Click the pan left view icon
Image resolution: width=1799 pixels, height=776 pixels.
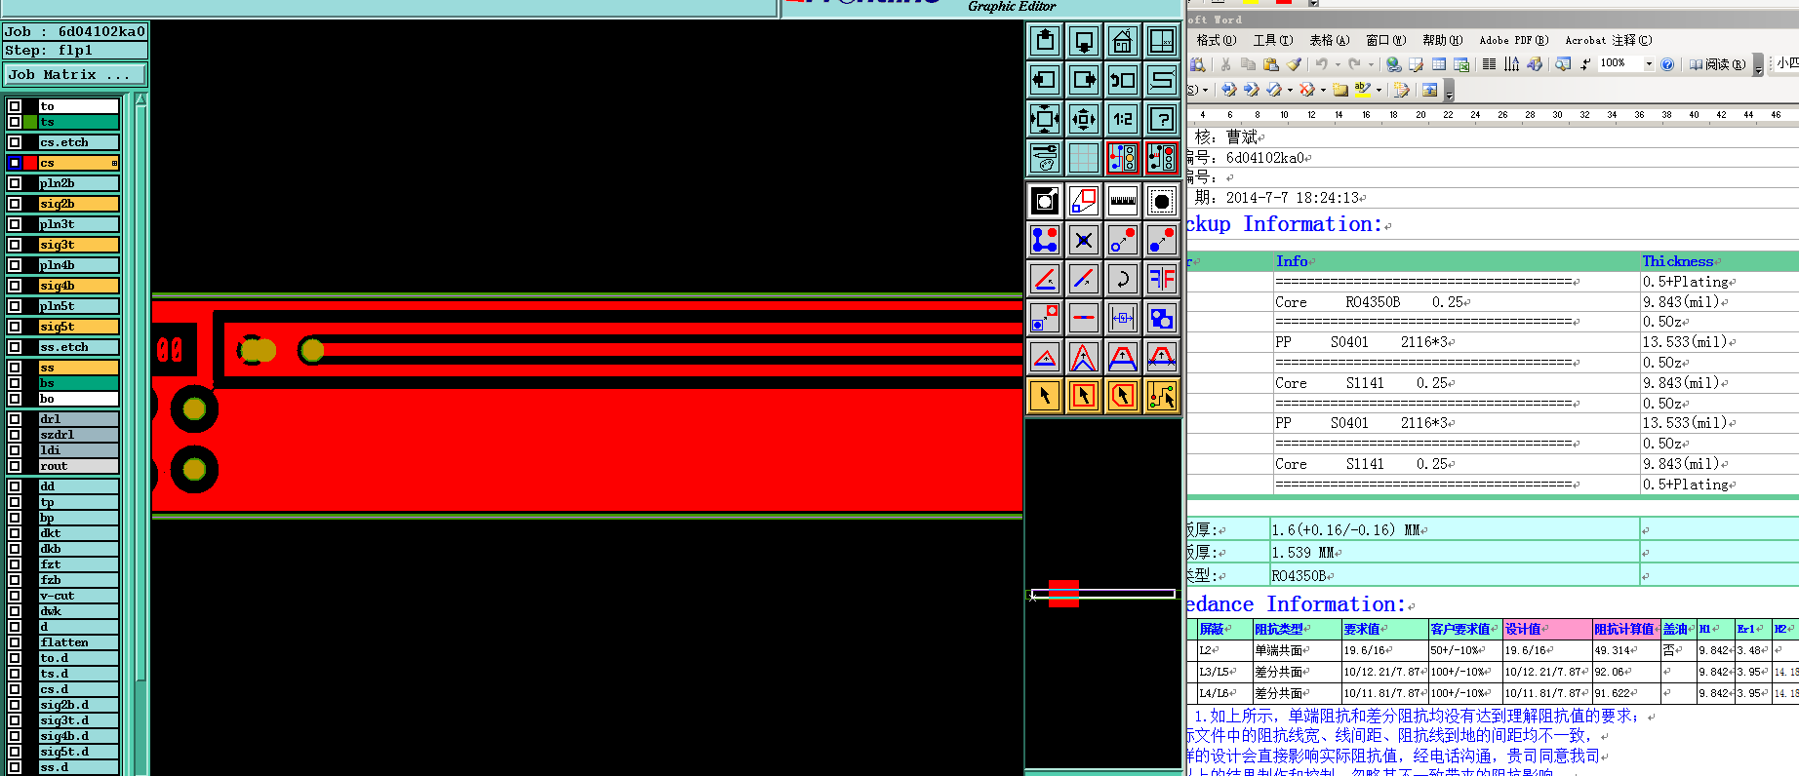[x=1045, y=80]
